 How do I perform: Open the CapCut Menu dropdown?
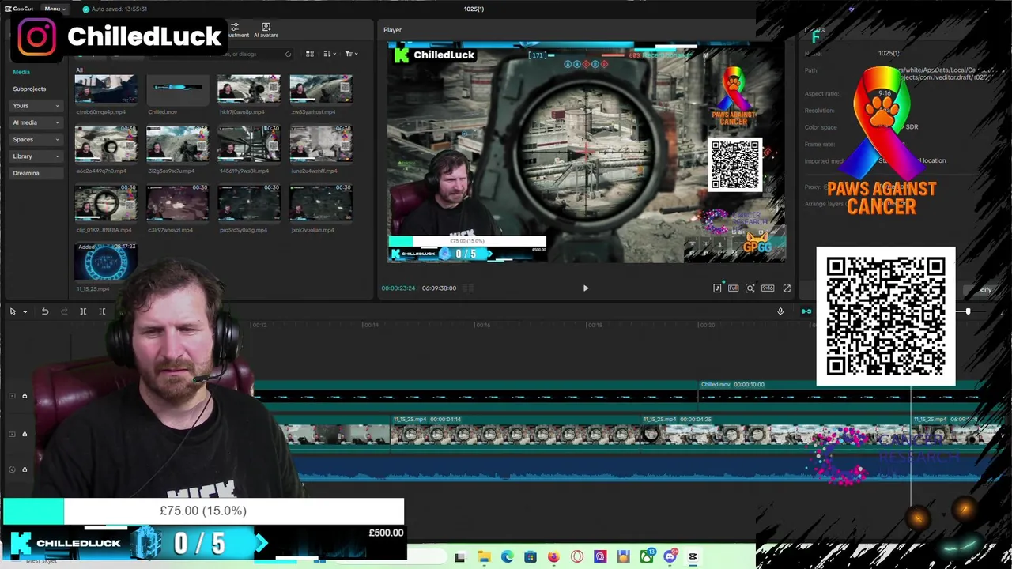[x=55, y=9]
